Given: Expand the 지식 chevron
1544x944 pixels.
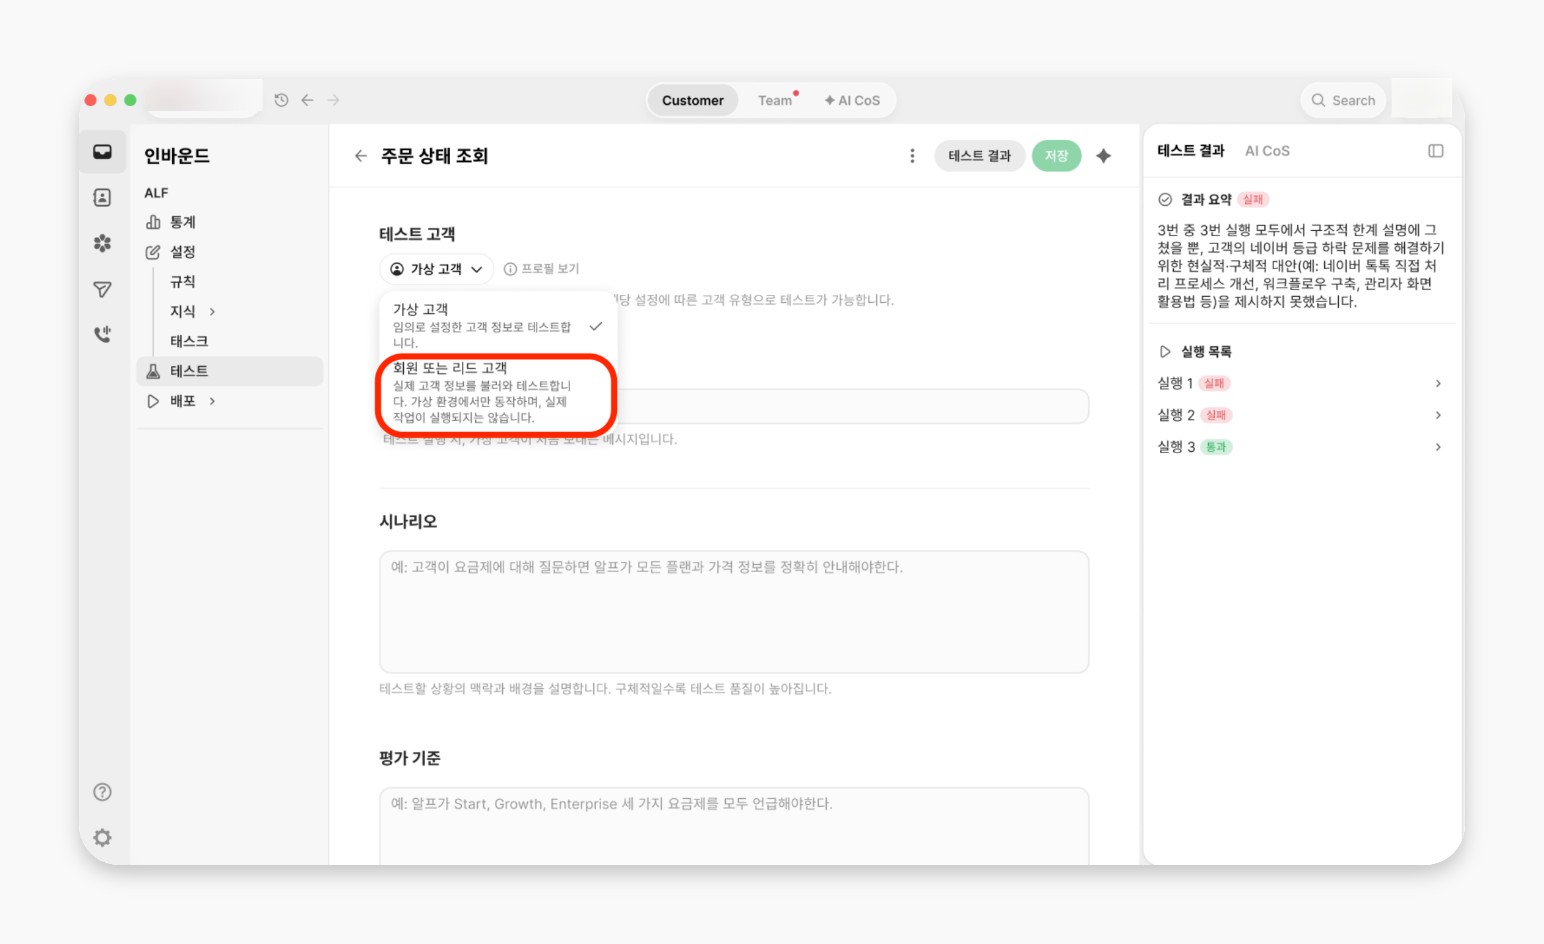Looking at the screenshot, I should (212, 311).
